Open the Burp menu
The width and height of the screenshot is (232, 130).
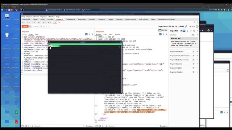coord(23,17)
